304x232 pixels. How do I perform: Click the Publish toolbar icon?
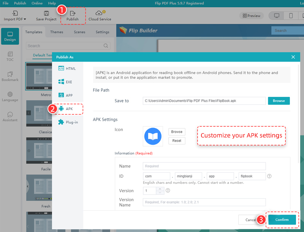click(73, 13)
